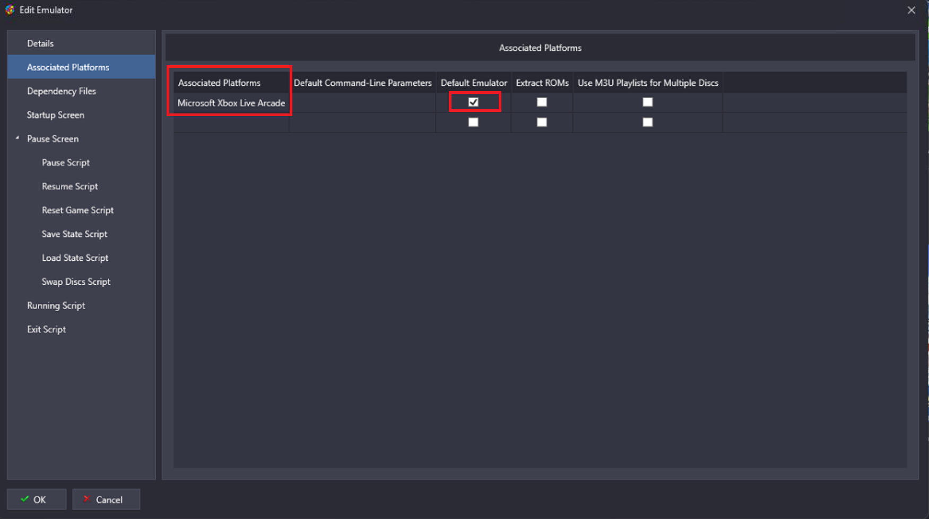This screenshot has height=519, width=929.
Task: Open the Dependency Files section
Action: [x=81, y=91]
